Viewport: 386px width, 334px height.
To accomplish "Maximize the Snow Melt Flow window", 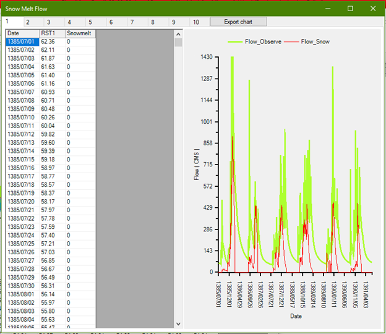I will 350,9.
